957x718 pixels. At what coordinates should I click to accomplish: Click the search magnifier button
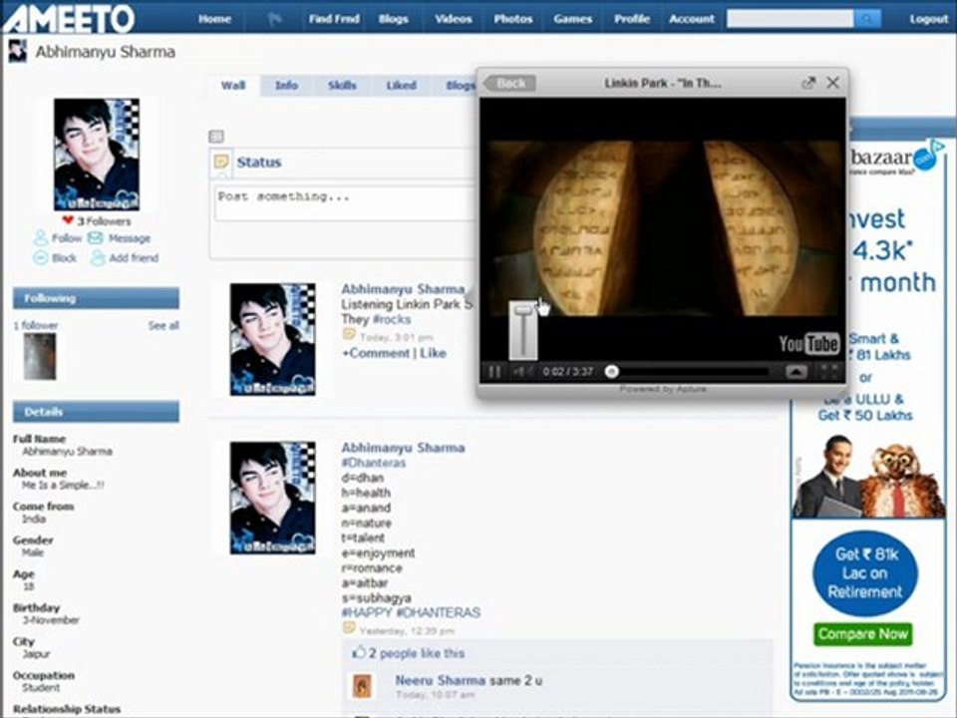pos(867,19)
